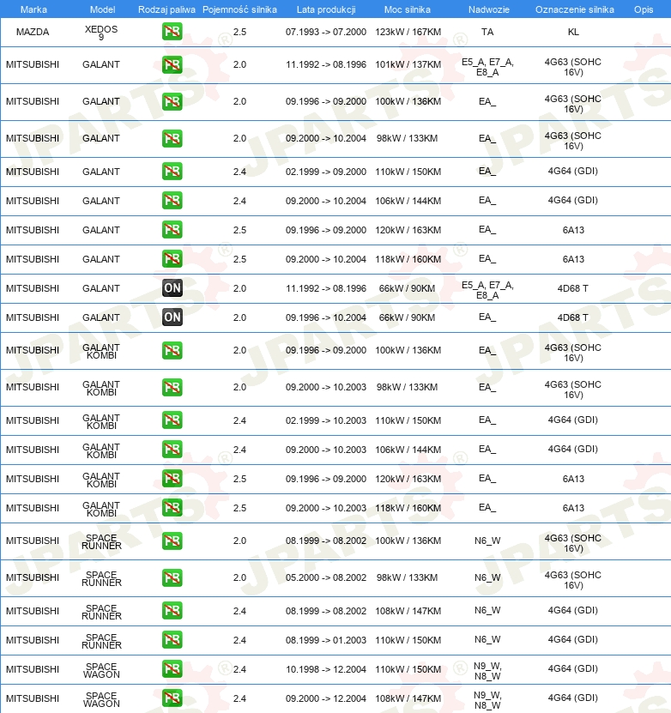671x713 pixels.
Task: Click ON diesel icon for Galant 09.1996 -> 10.2004
Action: click(172, 317)
